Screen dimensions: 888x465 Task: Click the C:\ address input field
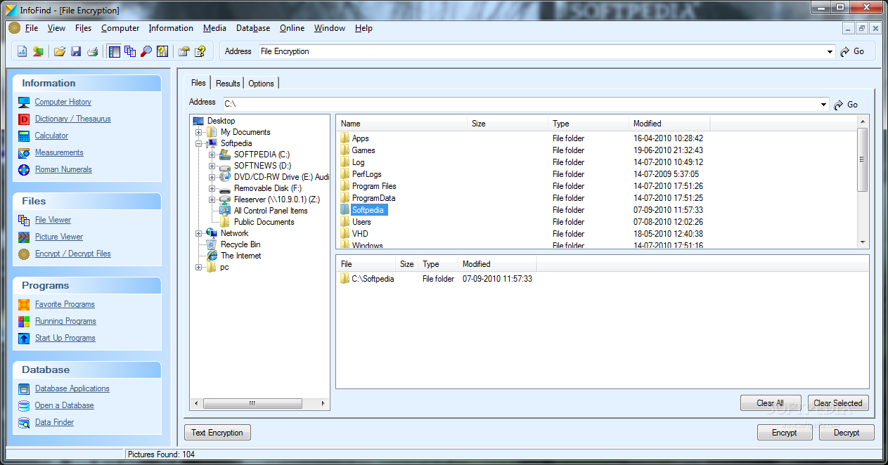point(520,105)
